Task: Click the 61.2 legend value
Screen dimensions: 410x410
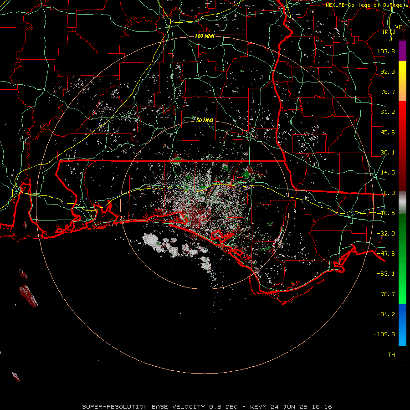Action: tap(388, 112)
